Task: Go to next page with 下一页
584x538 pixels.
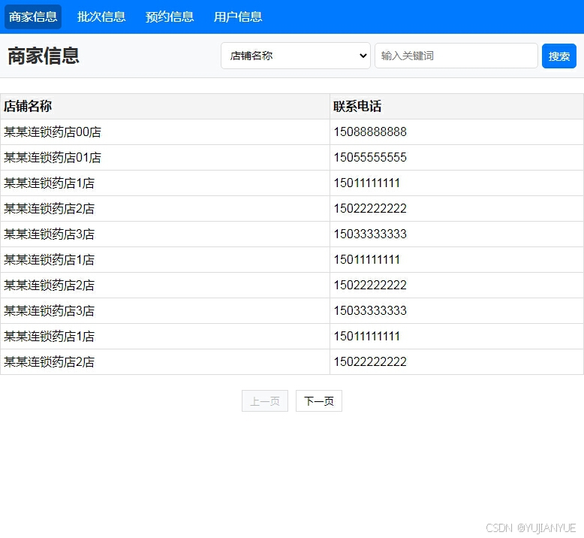Action: (319, 400)
